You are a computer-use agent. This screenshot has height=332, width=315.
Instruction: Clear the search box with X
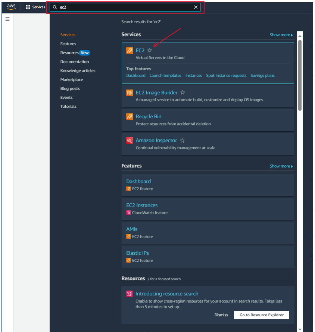[x=196, y=7]
